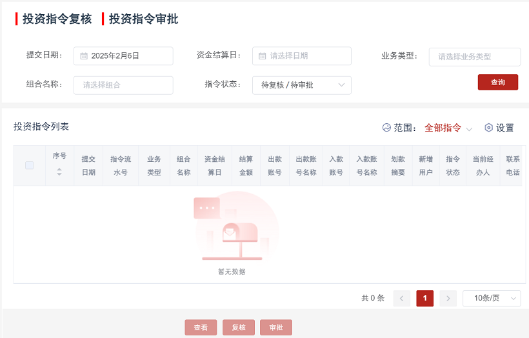This screenshot has width=529, height=338.
Task: Open the 10条/页 page size dropdown
Action: [x=491, y=298]
